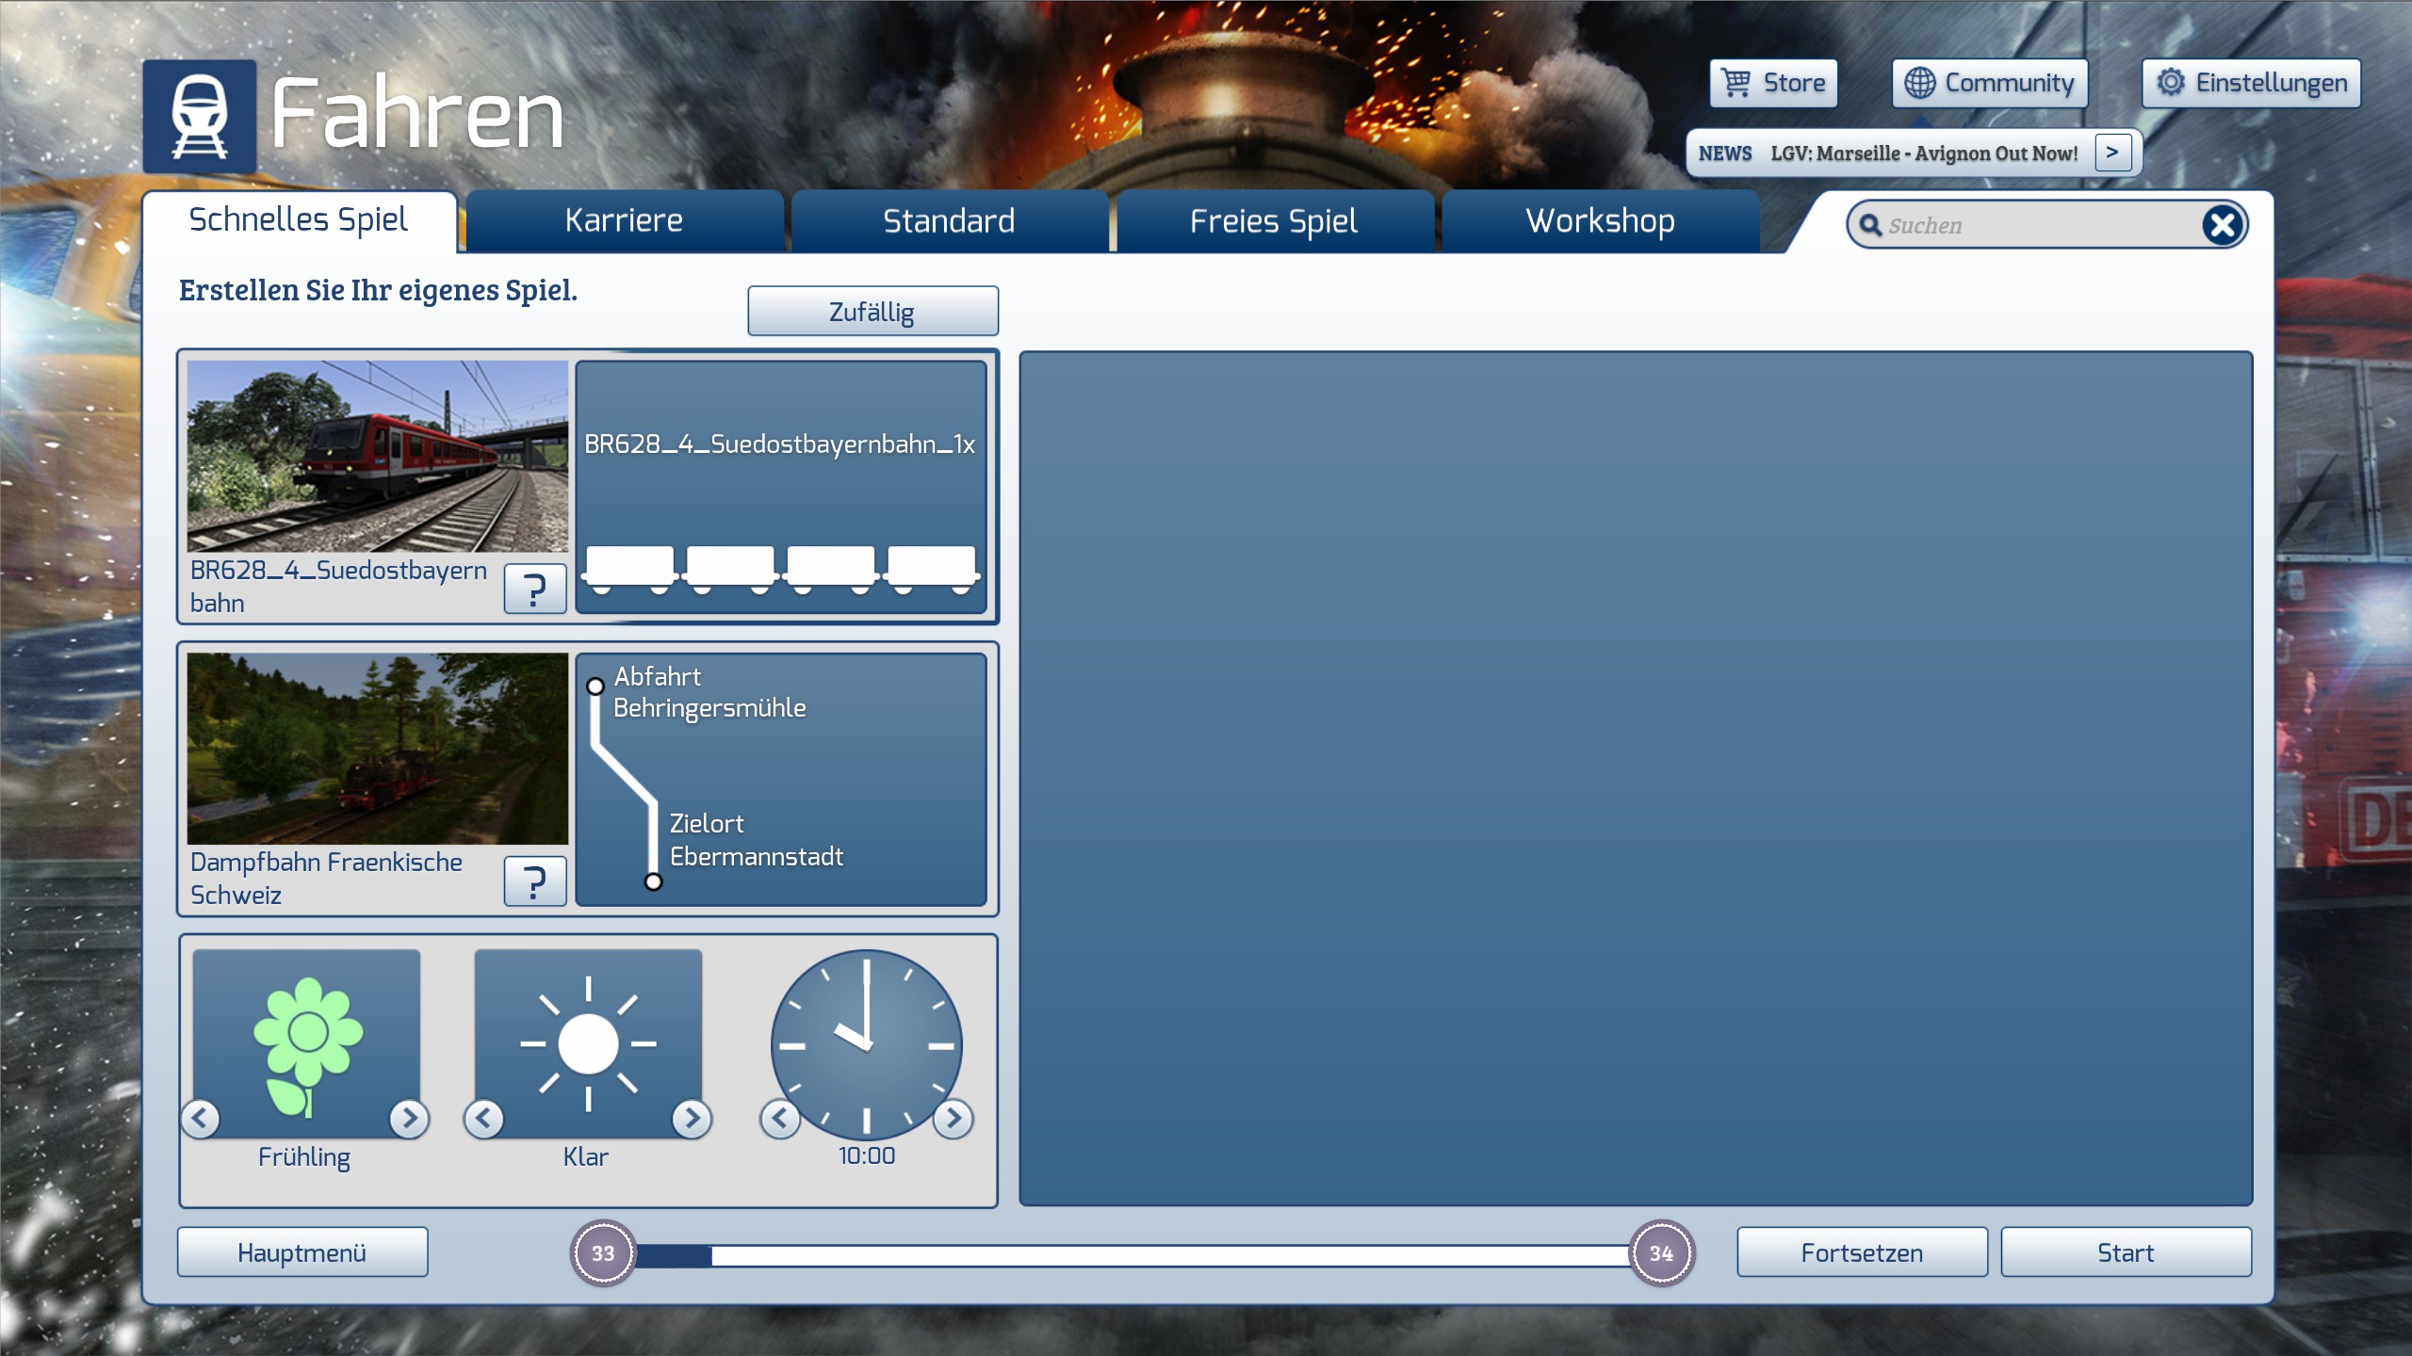2412x1356 pixels.
Task: Switch to previous season before Frühling
Action: [x=201, y=1118]
